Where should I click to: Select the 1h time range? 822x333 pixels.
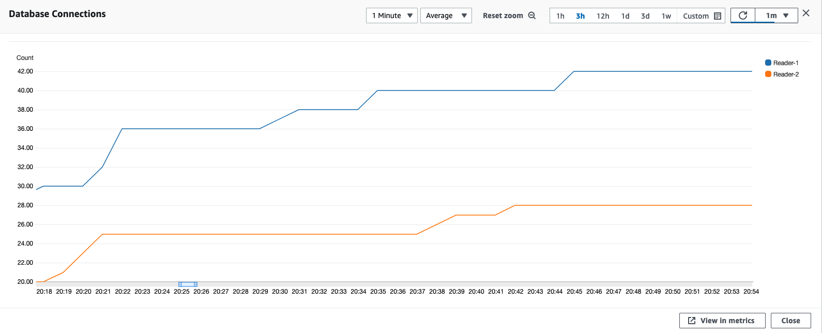click(x=560, y=16)
